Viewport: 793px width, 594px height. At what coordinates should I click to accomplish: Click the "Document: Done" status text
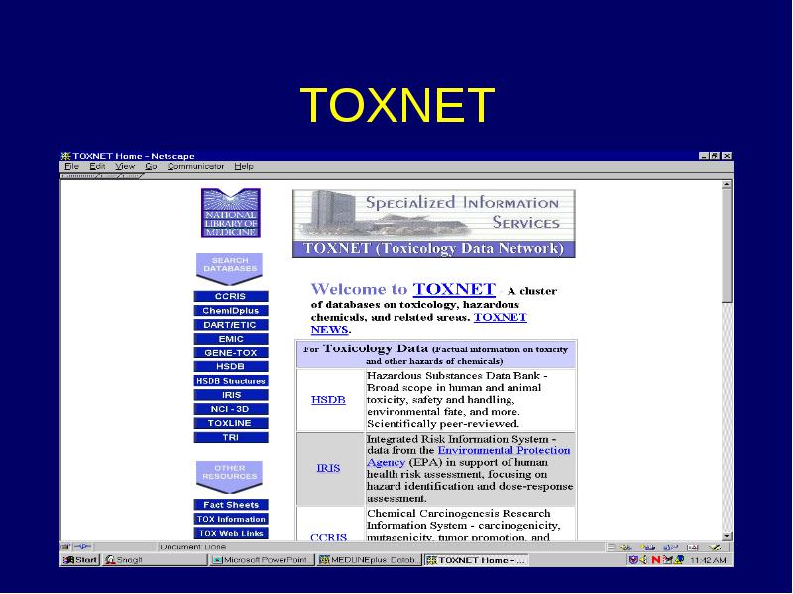point(192,547)
